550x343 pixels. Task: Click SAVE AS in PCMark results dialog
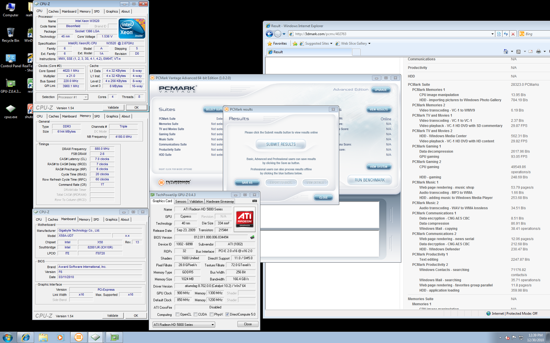coord(247,183)
